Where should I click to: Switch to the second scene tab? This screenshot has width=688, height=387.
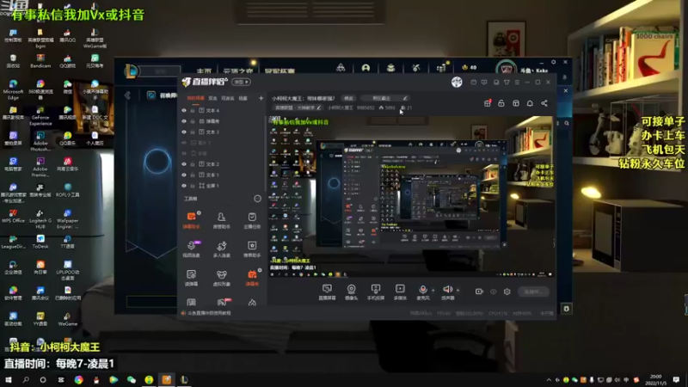pos(212,98)
